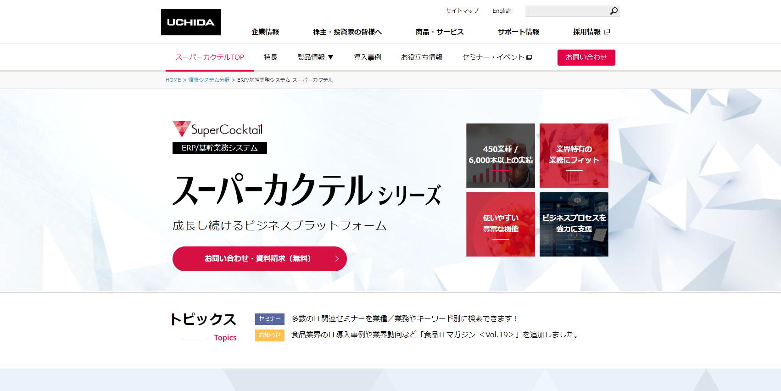The height and width of the screenshot is (391, 781).
Task: Click トピックス heading
Action: pos(203,319)
